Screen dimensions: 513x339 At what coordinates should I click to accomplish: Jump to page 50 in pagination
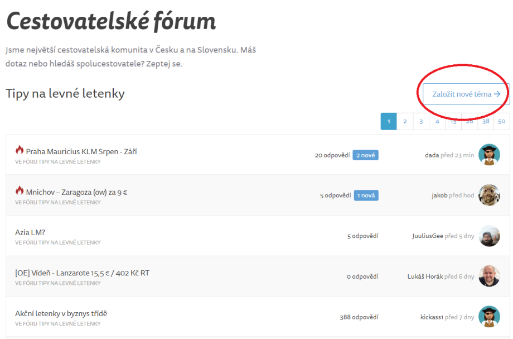pyautogui.click(x=501, y=121)
